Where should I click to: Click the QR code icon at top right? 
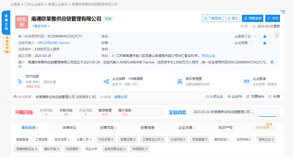click(282, 12)
